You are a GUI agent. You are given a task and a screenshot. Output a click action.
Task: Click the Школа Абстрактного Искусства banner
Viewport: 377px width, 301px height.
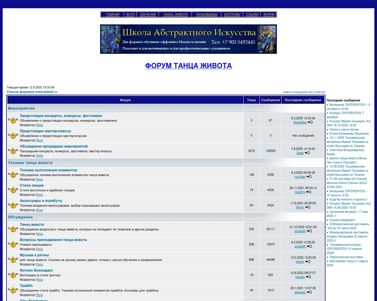coord(188,39)
